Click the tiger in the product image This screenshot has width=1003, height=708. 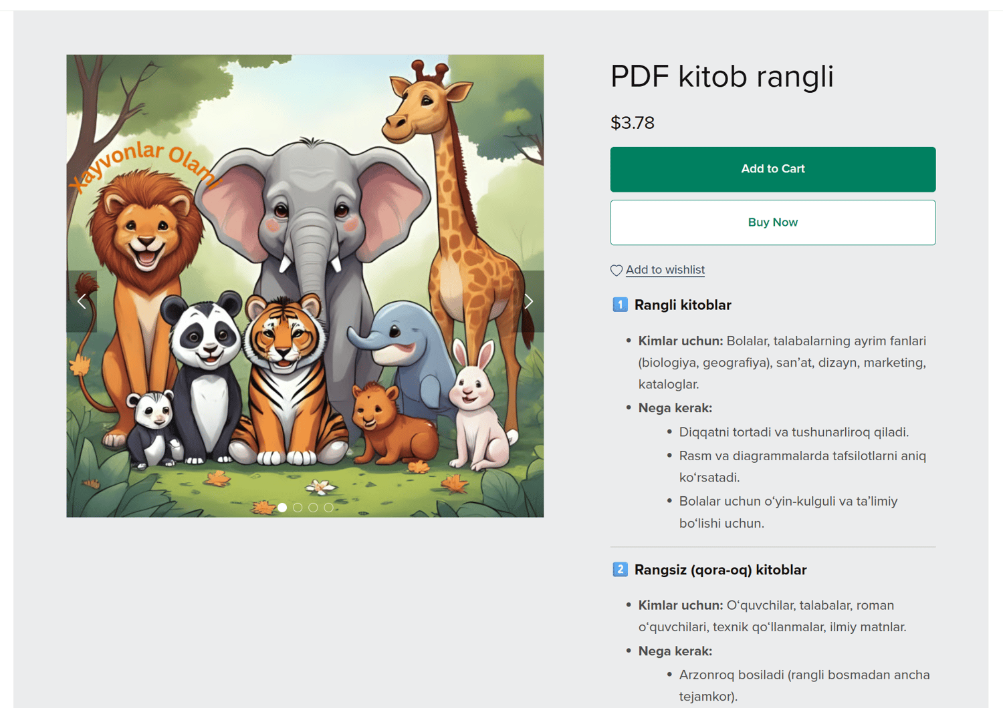pos(286,374)
